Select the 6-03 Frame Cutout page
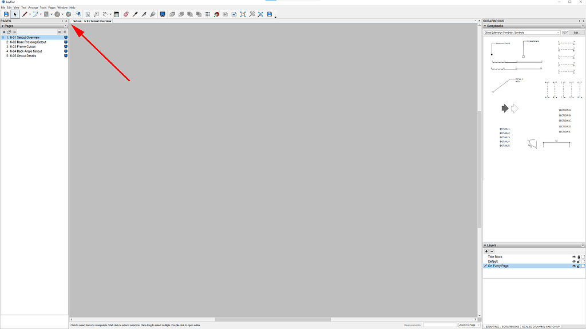 point(24,46)
